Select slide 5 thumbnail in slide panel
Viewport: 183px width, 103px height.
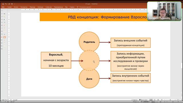pos(5,22)
